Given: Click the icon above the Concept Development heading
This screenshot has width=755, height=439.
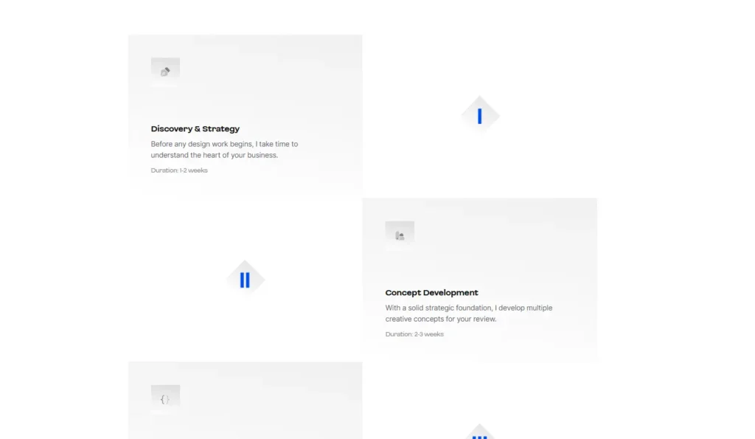Looking at the screenshot, I should (400, 235).
